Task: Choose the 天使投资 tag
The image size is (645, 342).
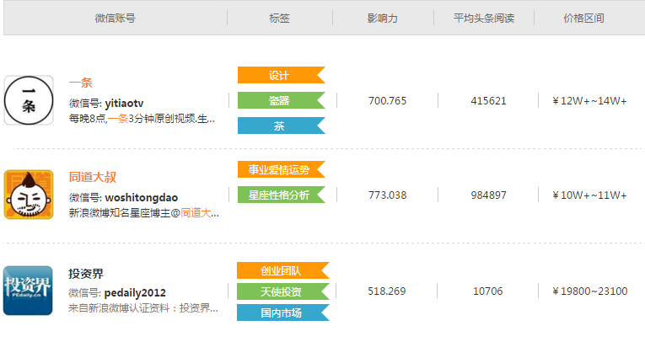Action: tap(281, 291)
